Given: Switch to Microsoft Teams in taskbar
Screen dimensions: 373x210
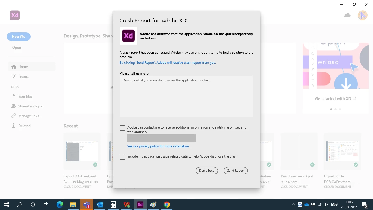Looking at the screenshot, I should (87, 205).
